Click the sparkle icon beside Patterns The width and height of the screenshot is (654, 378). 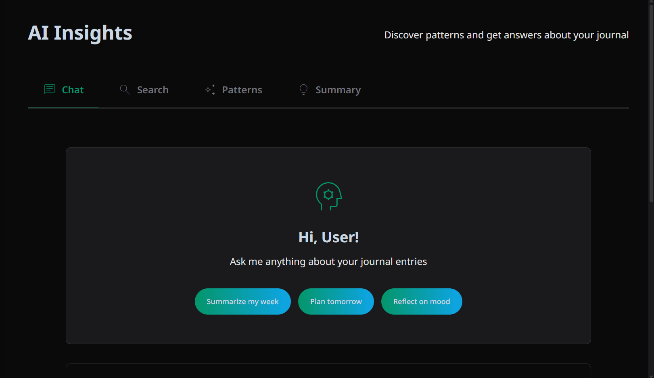[210, 90]
